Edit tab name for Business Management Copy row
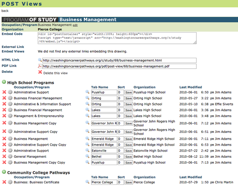This screenshot has height=187, width=238. coord(104,123)
